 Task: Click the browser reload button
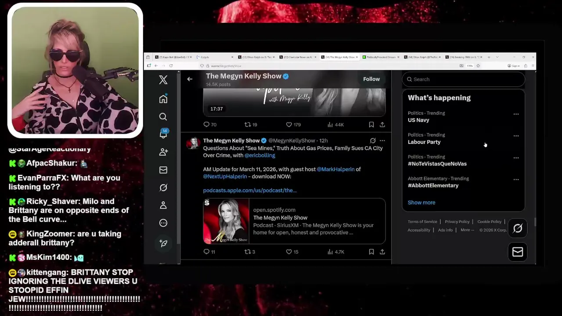coord(171,66)
